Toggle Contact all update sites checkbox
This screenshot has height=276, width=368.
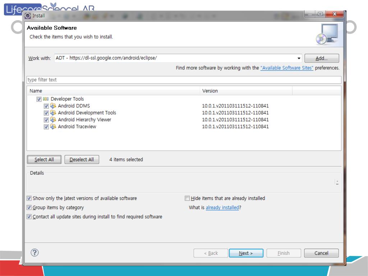pos(29,217)
